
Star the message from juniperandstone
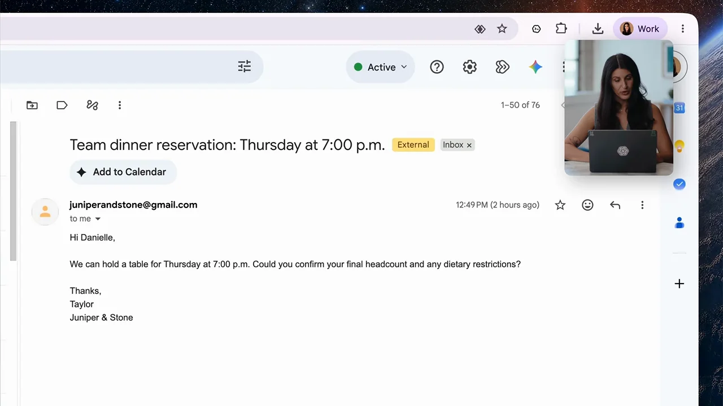(x=560, y=205)
